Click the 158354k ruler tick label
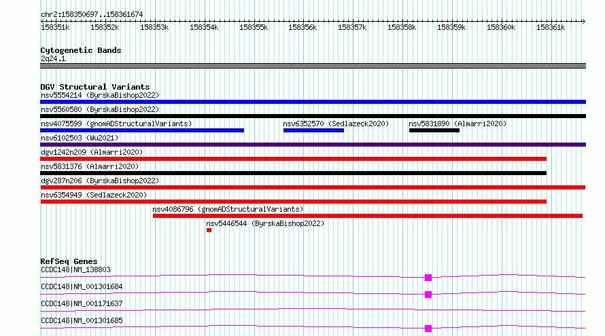Image resolution: width=605 pixels, height=336 pixels. pos(204,27)
